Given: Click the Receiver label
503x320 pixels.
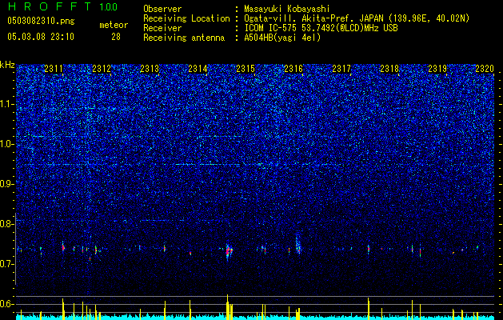Looking at the screenshot, I should [x=162, y=28].
